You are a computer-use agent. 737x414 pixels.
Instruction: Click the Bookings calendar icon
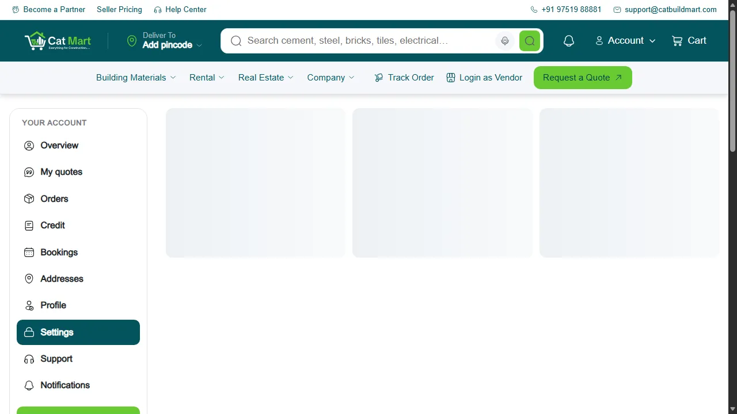pyautogui.click(x=29, y=252)
